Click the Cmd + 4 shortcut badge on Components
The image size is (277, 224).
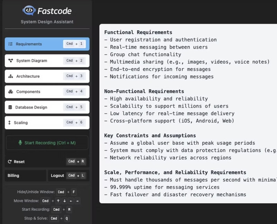[x=74, y=91]
